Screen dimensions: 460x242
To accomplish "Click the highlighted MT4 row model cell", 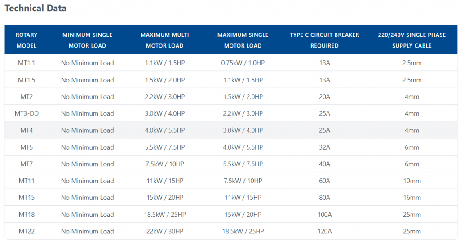I will (27, 130).
